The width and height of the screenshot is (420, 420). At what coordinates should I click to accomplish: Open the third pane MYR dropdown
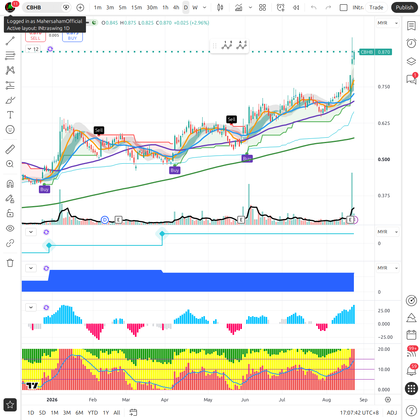[387, 268]
